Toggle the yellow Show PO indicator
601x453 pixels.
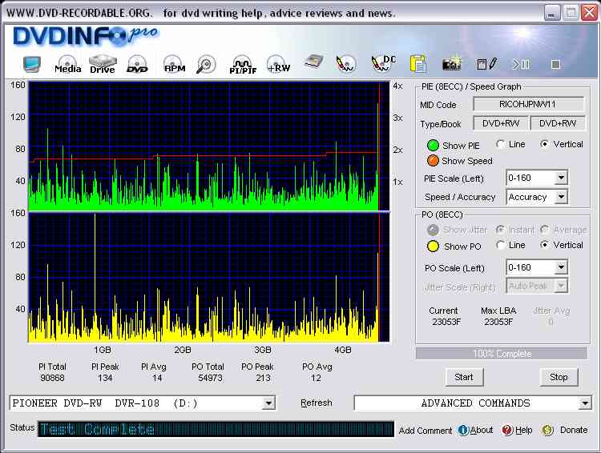click(433, 247)
